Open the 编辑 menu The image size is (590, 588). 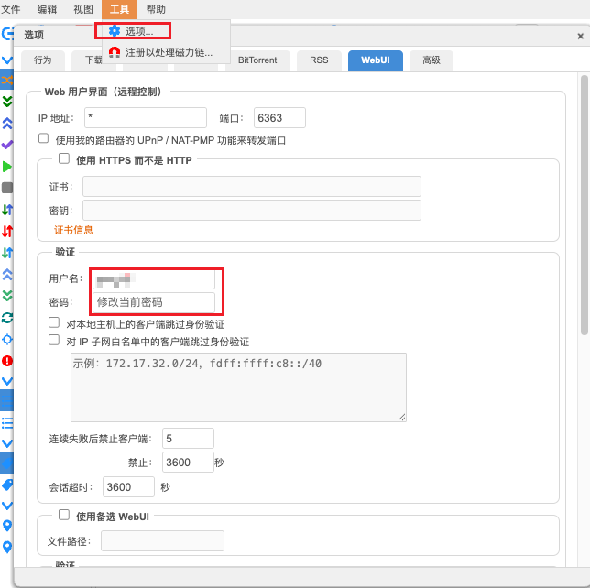click(x=47, y=9)
